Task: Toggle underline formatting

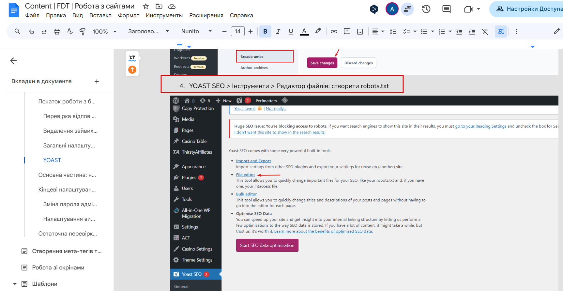Action: pos(291,32)
